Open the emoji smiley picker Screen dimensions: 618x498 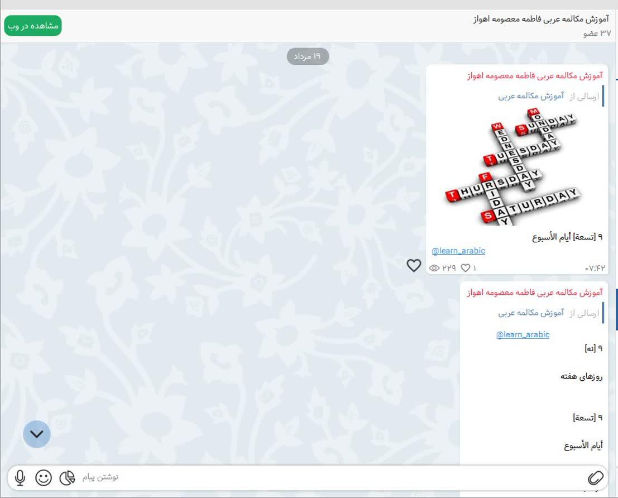coord(44,477)
